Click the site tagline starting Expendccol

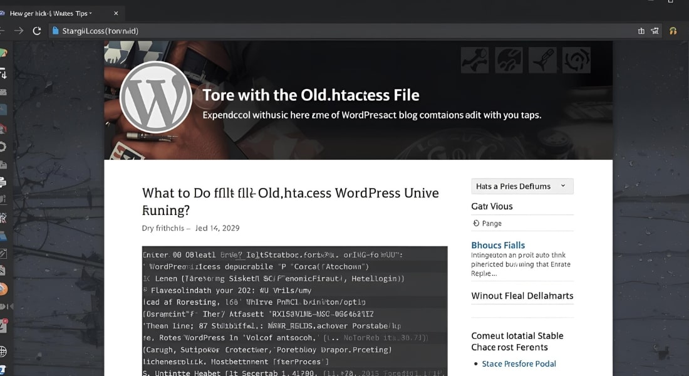[x=371, y=115]
